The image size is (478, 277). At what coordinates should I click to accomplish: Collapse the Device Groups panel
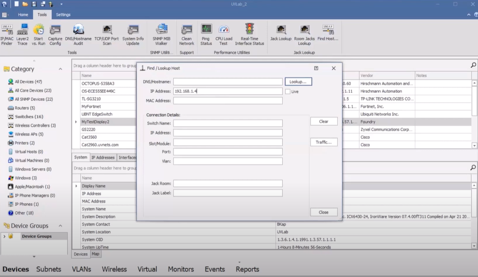coord(61,226)
